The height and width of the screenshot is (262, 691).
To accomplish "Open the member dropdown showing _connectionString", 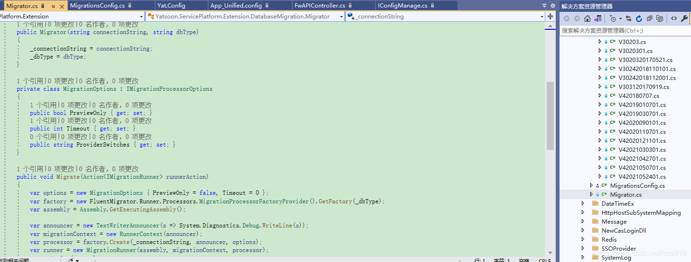I will pyautogui.click(x=446, y=16).
